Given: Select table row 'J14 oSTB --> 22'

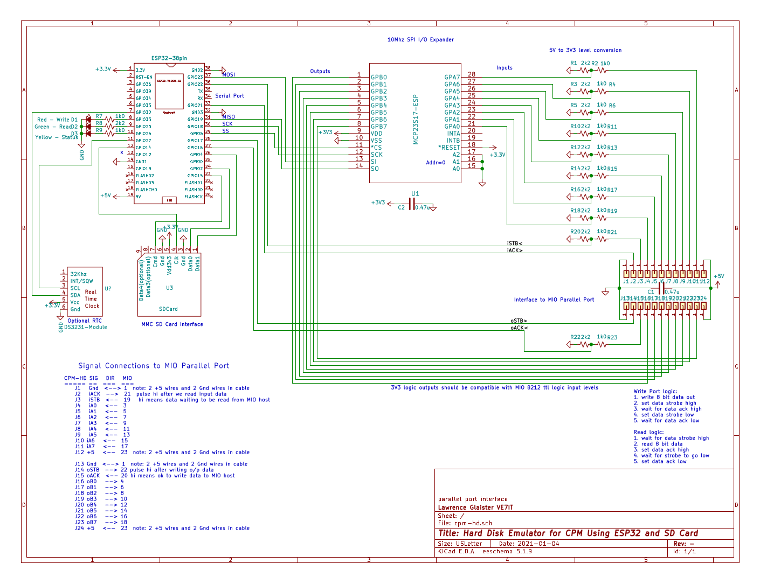Looking at the screenshot, I should [144, 470].
